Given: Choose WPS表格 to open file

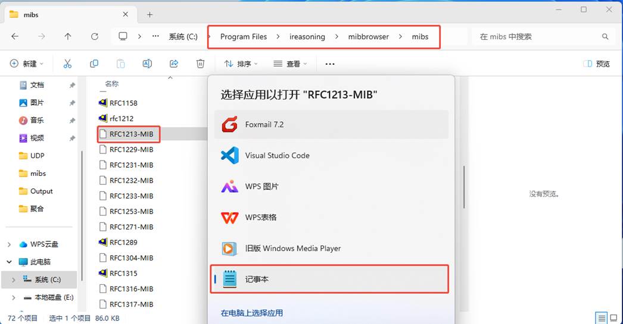Looking at the screenshot, I should 331,218.
